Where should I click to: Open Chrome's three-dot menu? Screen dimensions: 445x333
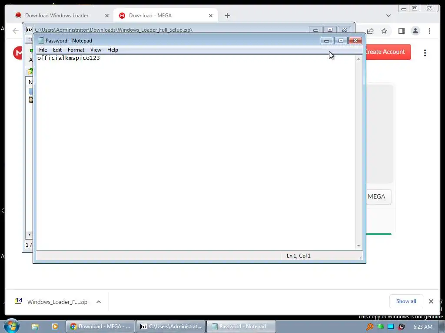coord(429,31)
